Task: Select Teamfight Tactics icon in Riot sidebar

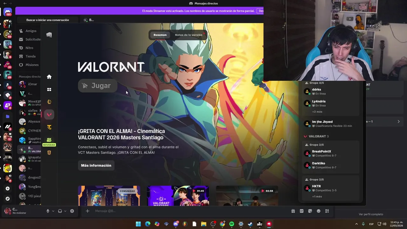Action: 49,127
